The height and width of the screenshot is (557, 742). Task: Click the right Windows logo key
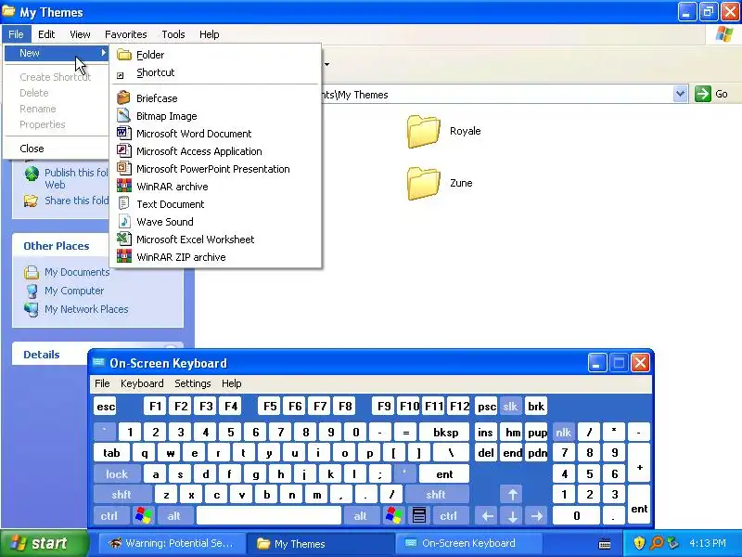(x=393, y=516)
